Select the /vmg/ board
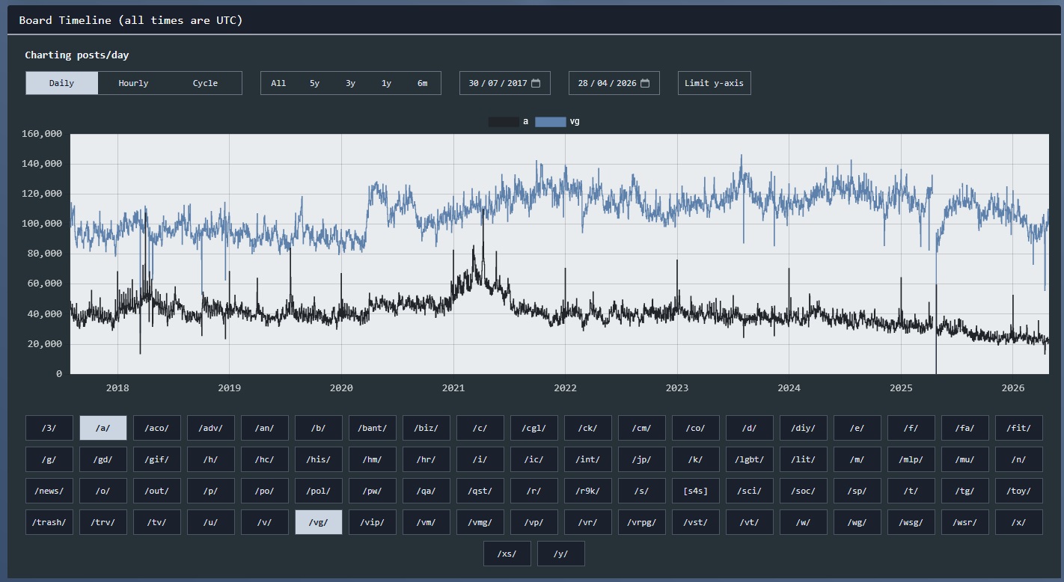 tap(480, 522)
